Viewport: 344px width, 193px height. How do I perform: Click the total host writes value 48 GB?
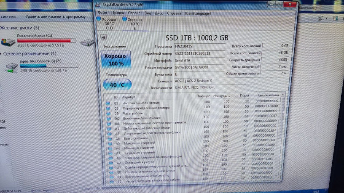pos(275,53)
